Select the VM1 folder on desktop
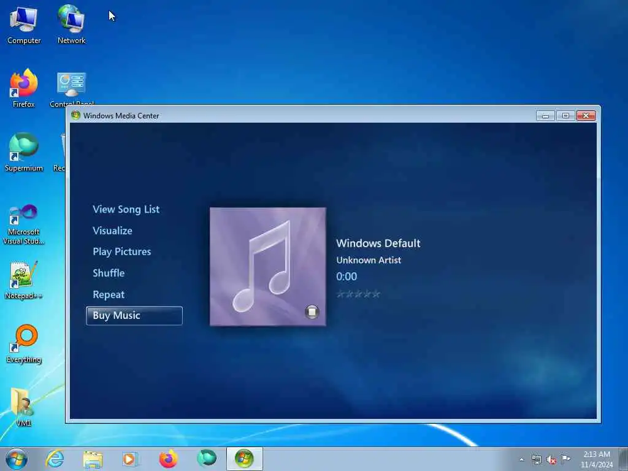The height and width of the screenshot is (471, 628). coord(24,407)
